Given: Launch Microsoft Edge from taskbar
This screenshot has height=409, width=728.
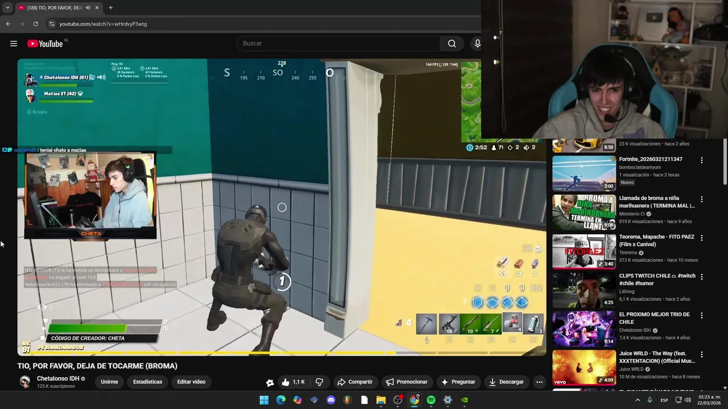Looking at the screenshot, I should point(281,400).
